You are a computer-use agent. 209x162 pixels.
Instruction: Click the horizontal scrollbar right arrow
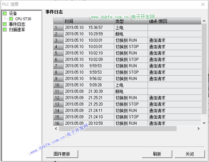pyautogui.click(x=199, y=128)
